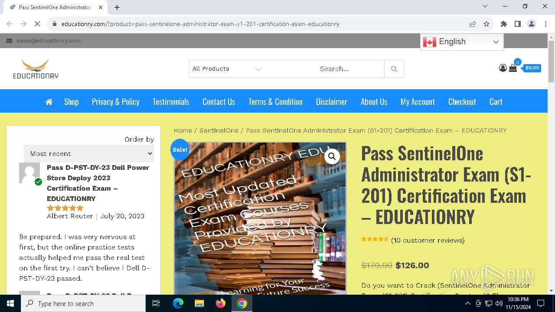
Task: Open File Explorer from taskbar
Action: pos(199,303)
